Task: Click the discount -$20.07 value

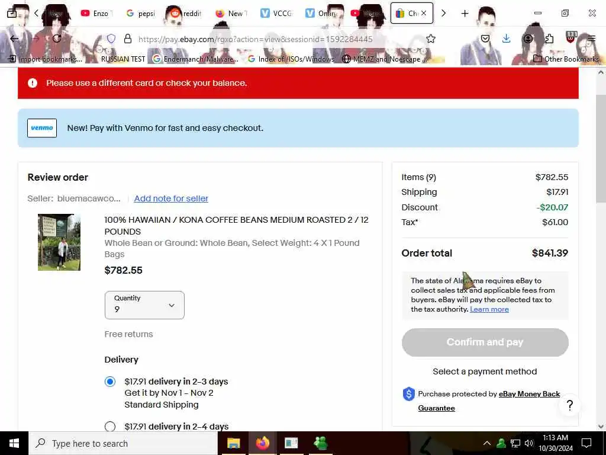Action: (x=552, y=207)
